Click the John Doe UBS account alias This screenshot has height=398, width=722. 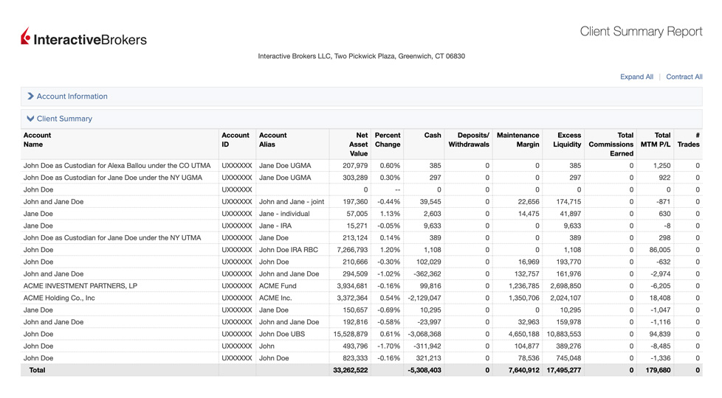tap(282, 334)
